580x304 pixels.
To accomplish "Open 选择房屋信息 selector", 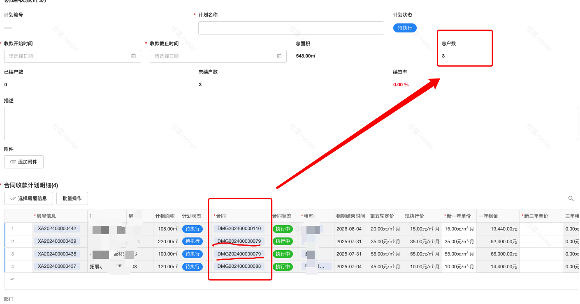I will tap(29, 198).
